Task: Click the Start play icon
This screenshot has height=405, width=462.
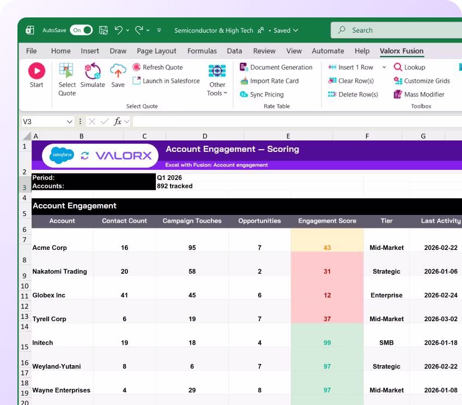Action: pyautogui.click(x=37, y=71)
